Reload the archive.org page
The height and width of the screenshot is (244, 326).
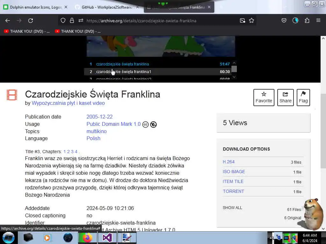(31, 21)
